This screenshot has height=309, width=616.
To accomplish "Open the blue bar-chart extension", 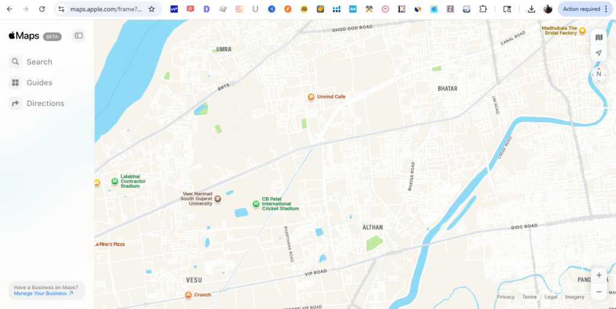I will pyautogui.click(x=337, y=9).
